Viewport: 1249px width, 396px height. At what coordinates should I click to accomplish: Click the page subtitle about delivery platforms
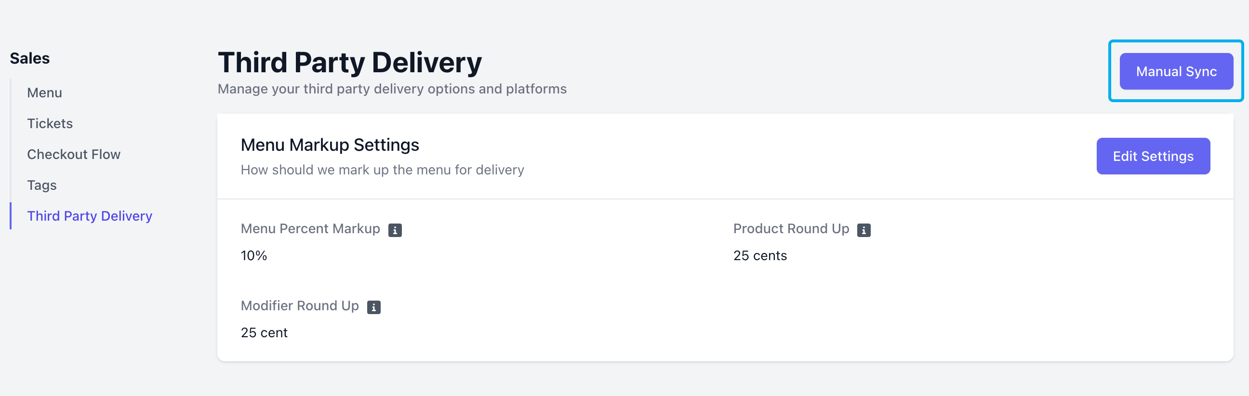click(392, 89)
